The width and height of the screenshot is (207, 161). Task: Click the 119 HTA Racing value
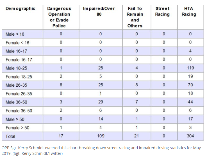(x=190, y=68)
